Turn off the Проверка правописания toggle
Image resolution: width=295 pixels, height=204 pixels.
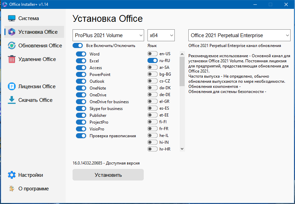pos(81,136)
